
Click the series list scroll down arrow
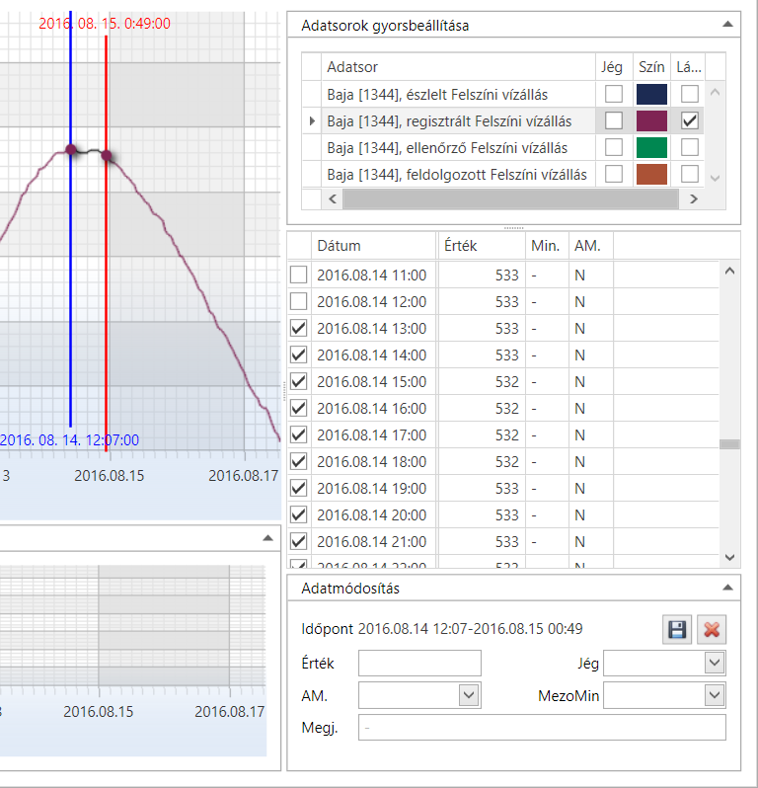tap(716, 178)
